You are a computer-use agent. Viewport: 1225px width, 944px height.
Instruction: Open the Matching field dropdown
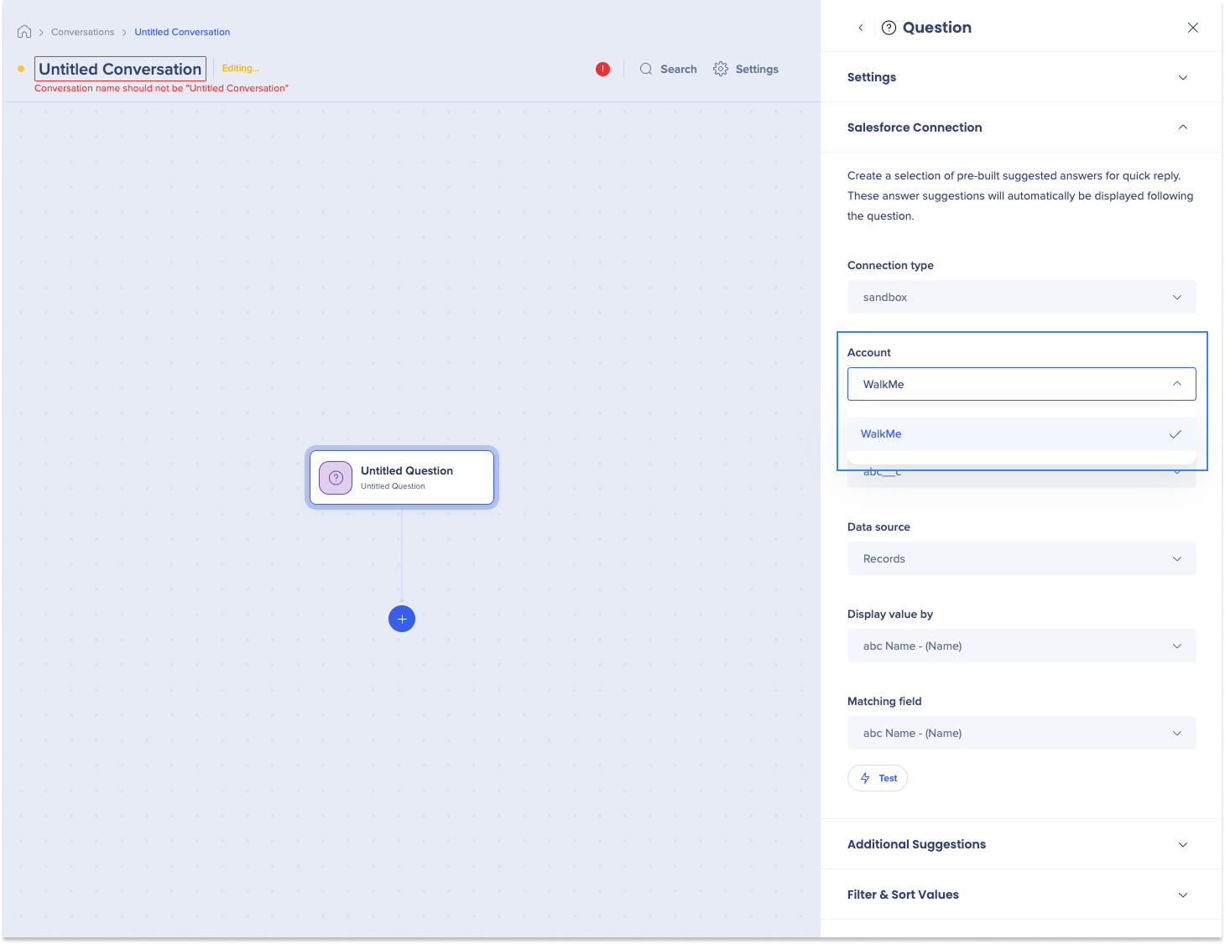click(1021, 734)
